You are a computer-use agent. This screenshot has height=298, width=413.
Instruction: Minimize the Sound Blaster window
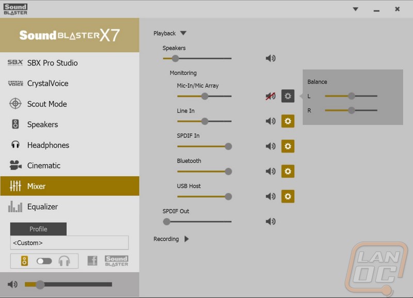376,10
